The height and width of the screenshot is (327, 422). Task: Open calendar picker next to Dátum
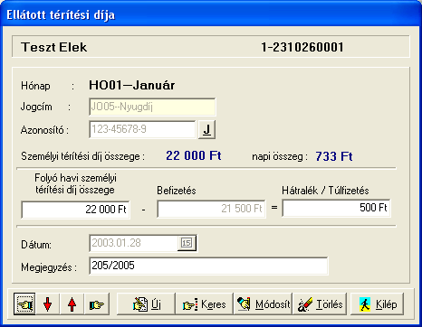pos(187,243)
